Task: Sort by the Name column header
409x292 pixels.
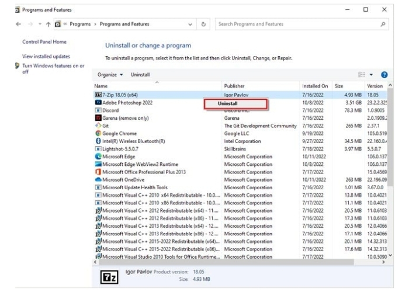Action: pos(157,86)
